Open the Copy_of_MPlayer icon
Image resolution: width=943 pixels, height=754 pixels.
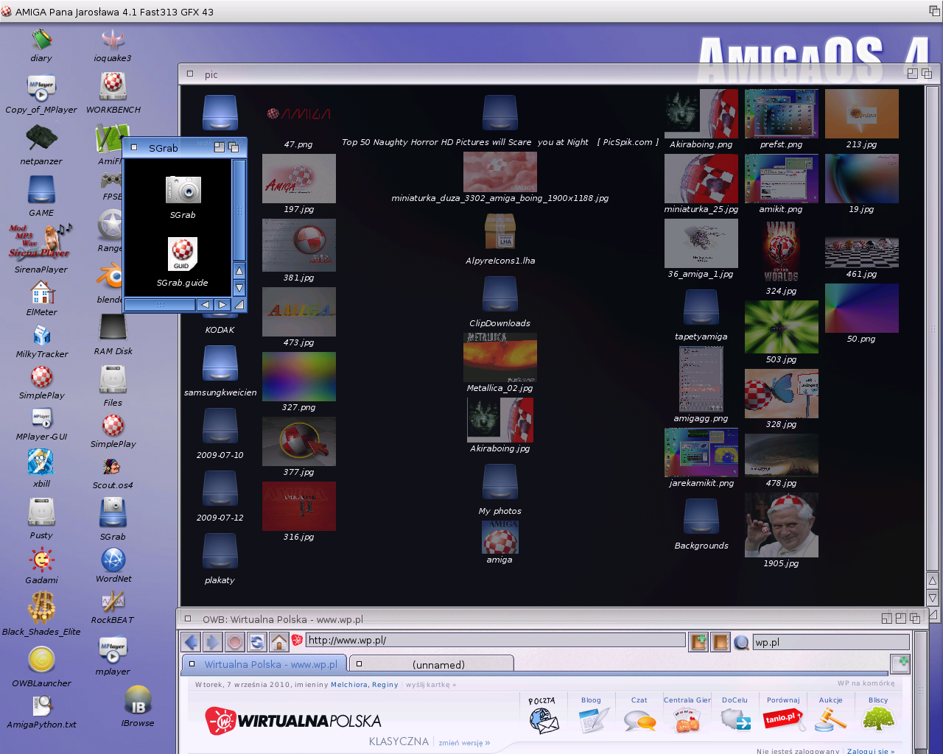[x=41, y=88]
